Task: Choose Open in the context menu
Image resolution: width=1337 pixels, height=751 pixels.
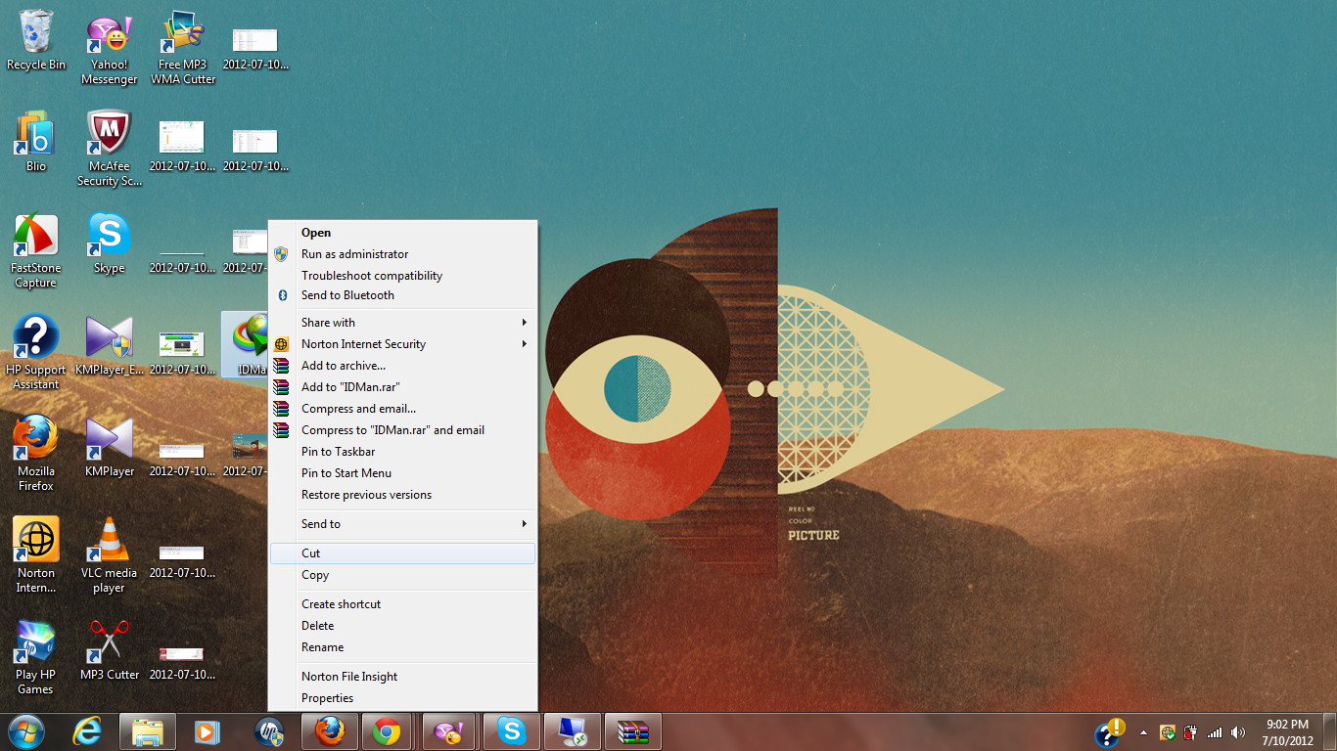Action: coord(403,233)
